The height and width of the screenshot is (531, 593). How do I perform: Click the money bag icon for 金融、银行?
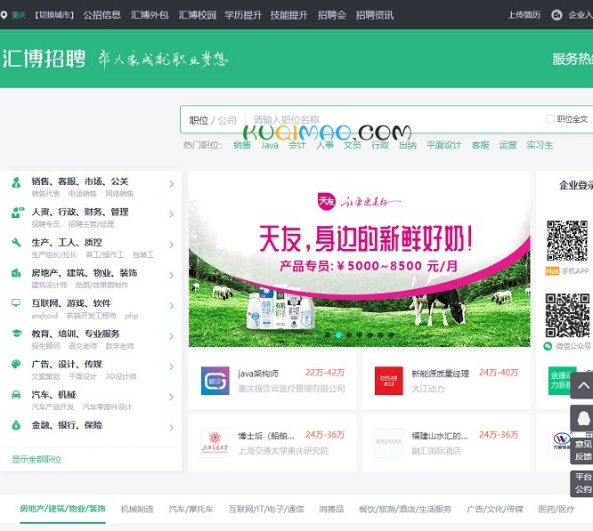tap(16, 425)
